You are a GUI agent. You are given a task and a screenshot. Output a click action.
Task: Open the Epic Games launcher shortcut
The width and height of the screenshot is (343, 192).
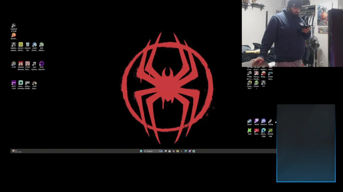click(x=35, y=66)
